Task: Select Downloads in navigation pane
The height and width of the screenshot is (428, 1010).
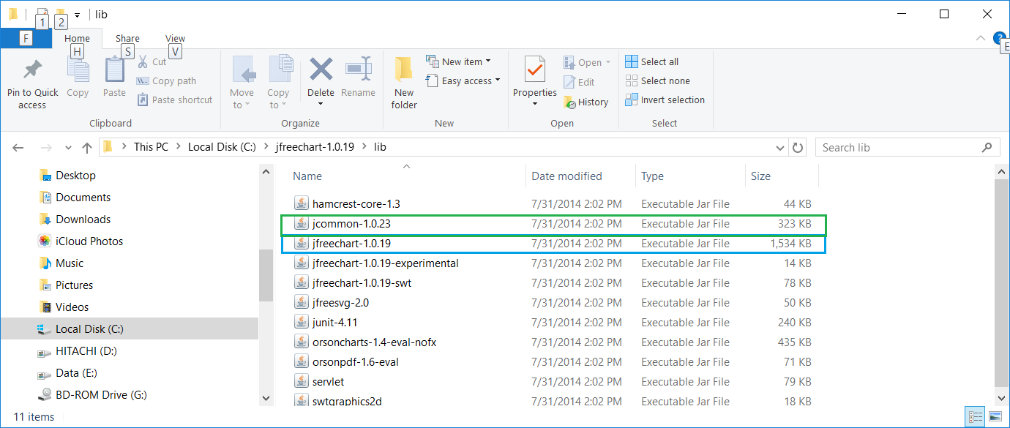Action: [x=83, y=219]
